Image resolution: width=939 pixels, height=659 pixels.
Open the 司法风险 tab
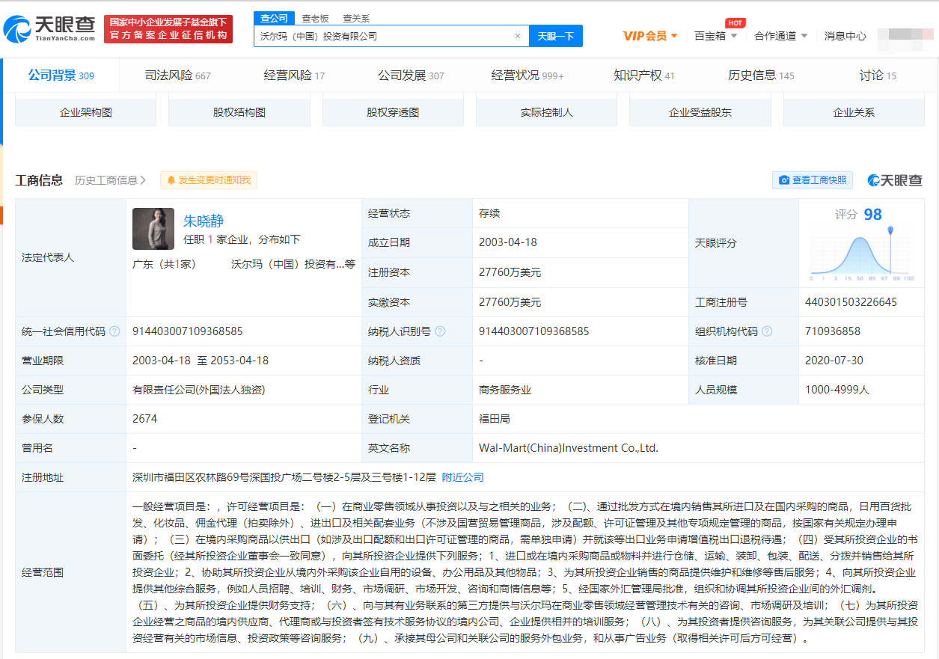pos(177,76)
